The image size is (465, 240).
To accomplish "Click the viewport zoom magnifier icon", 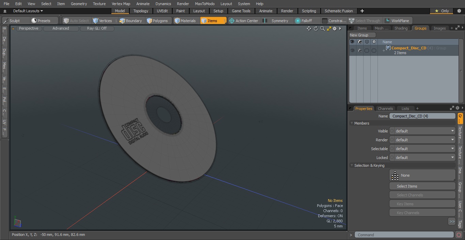I will [x=322, y=29].
